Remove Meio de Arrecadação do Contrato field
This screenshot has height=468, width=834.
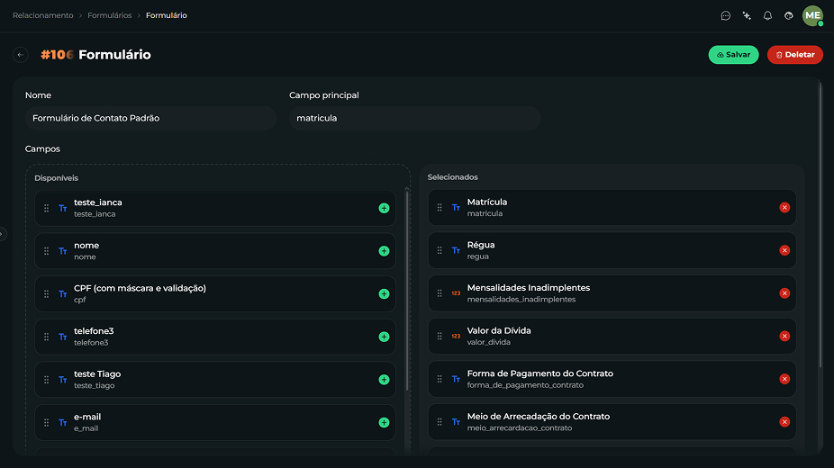click(784, 422)
